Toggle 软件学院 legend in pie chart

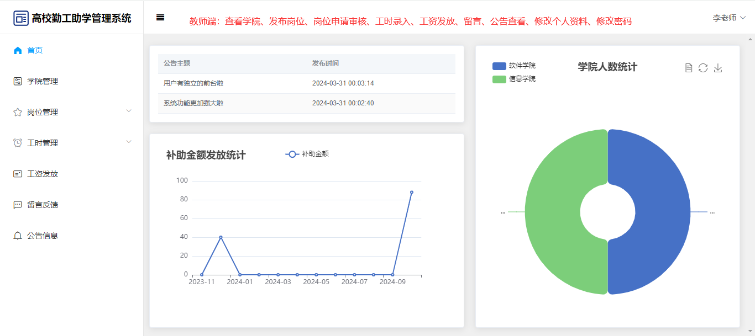pos(513,66)
